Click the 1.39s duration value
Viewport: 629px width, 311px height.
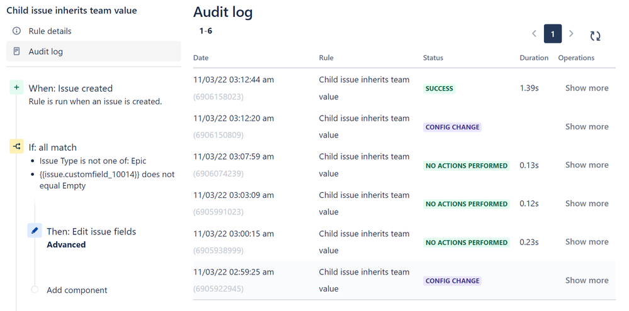[529, 88]
